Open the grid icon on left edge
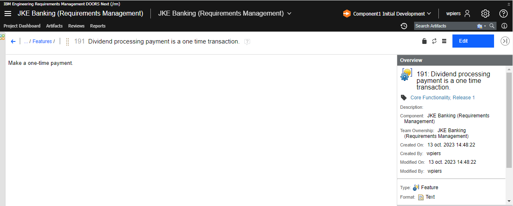Screen dimensions: 513x206 point(2,37)
